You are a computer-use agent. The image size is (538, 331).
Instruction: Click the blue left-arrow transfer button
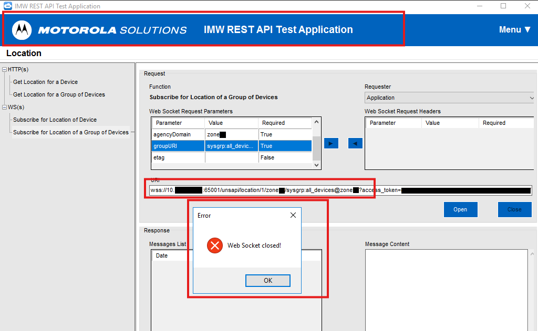click(355, 143)
